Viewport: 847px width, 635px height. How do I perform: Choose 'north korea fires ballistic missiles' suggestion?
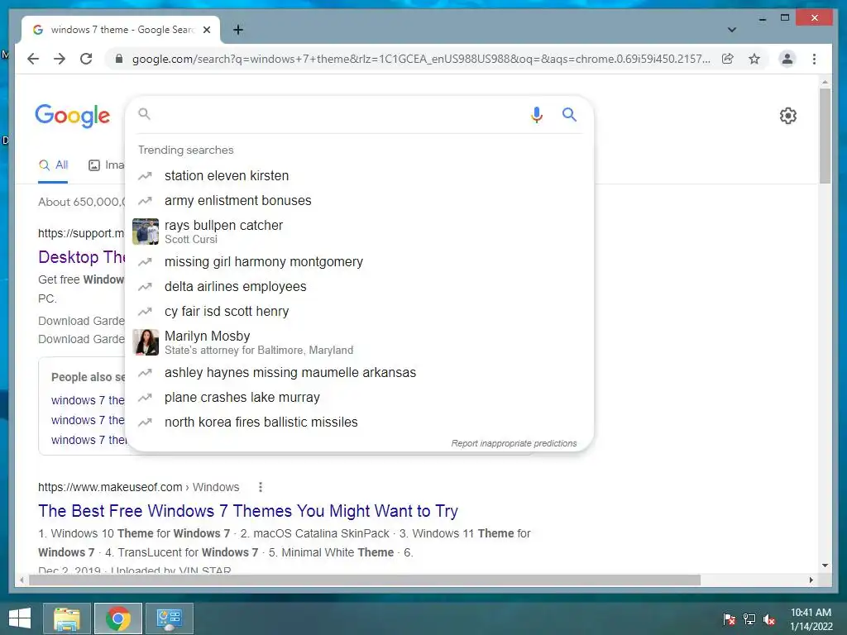(x=360, y=423)
